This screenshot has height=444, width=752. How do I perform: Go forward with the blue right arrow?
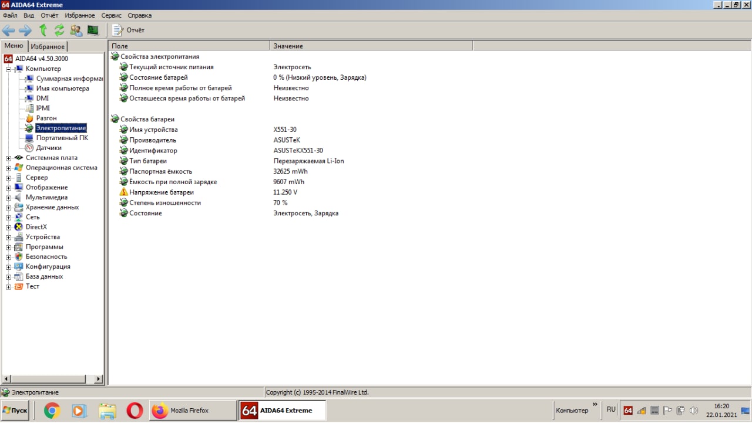25,30
